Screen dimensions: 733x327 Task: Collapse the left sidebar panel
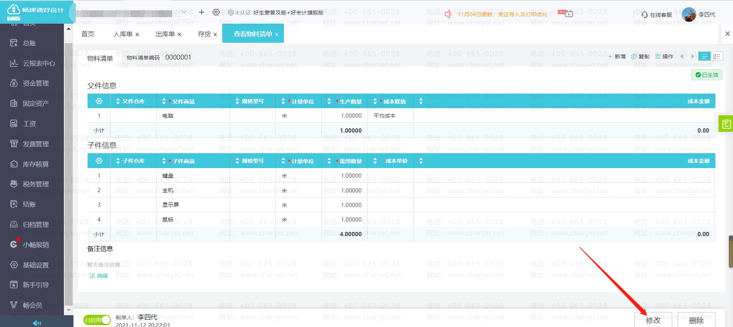coord(37,323)
